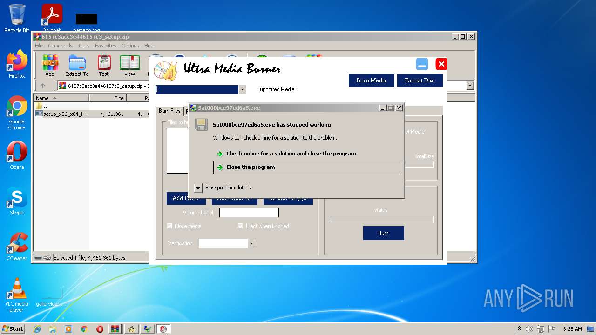This screenshot has height=335, width=596.
Task: Click WinRAR View toolbar icon
Action: tap(129, 66)
